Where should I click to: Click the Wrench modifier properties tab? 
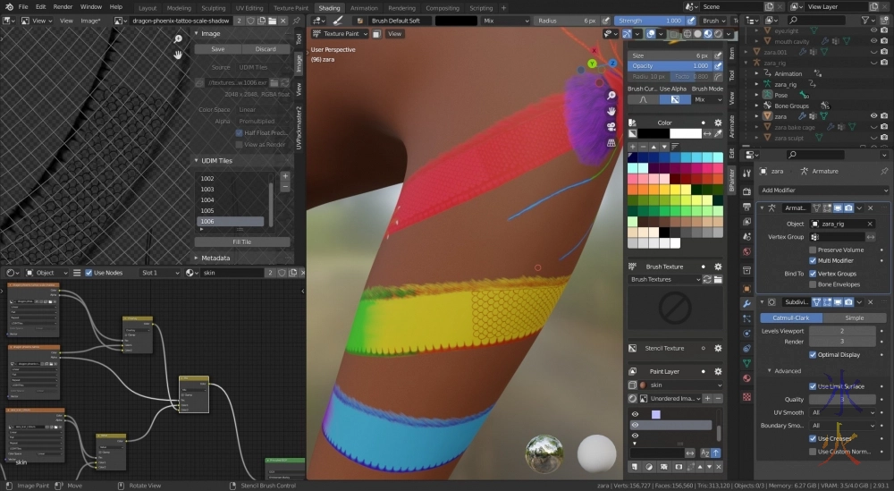[746, 304]
